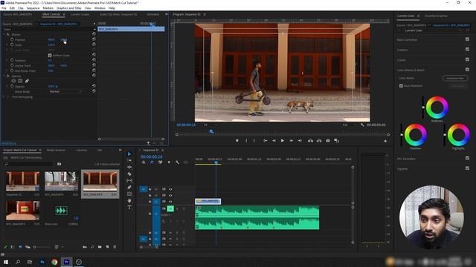This screenshot has width=476, height=267.
Task: Toggle Position animation stopwatch
Action: 12,39
